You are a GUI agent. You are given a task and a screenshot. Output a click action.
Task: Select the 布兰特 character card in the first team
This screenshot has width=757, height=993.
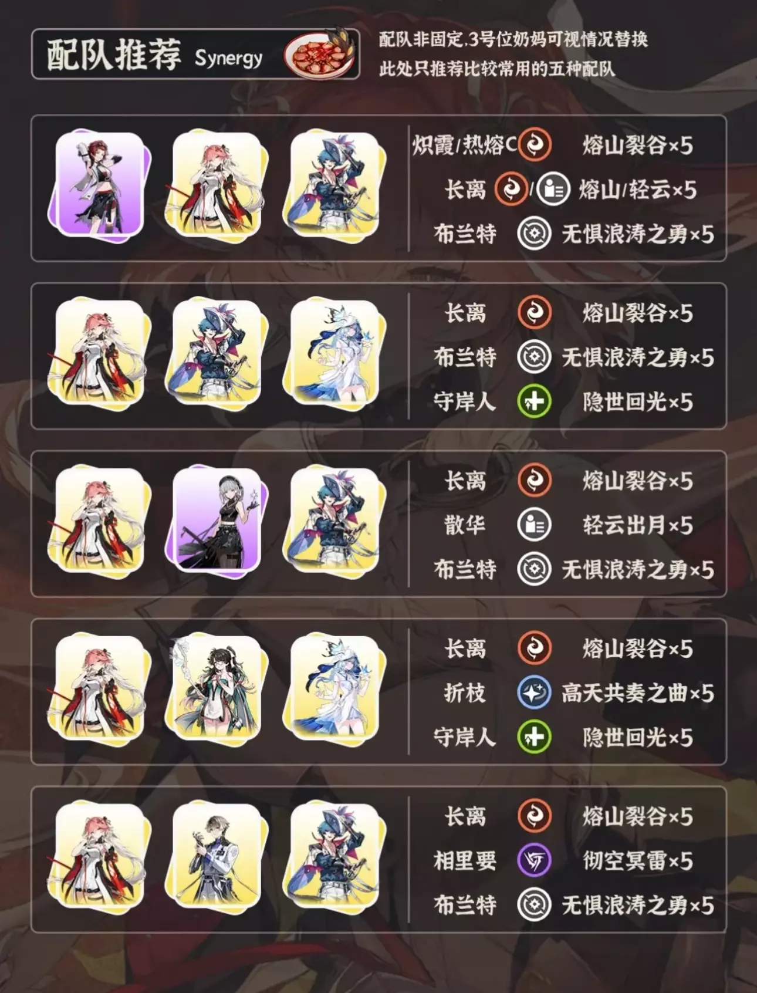tap(334, 185)
